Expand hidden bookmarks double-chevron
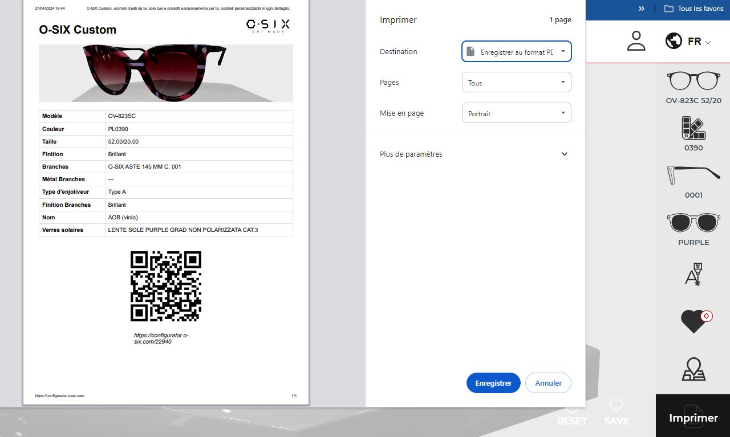 [642, 9]
